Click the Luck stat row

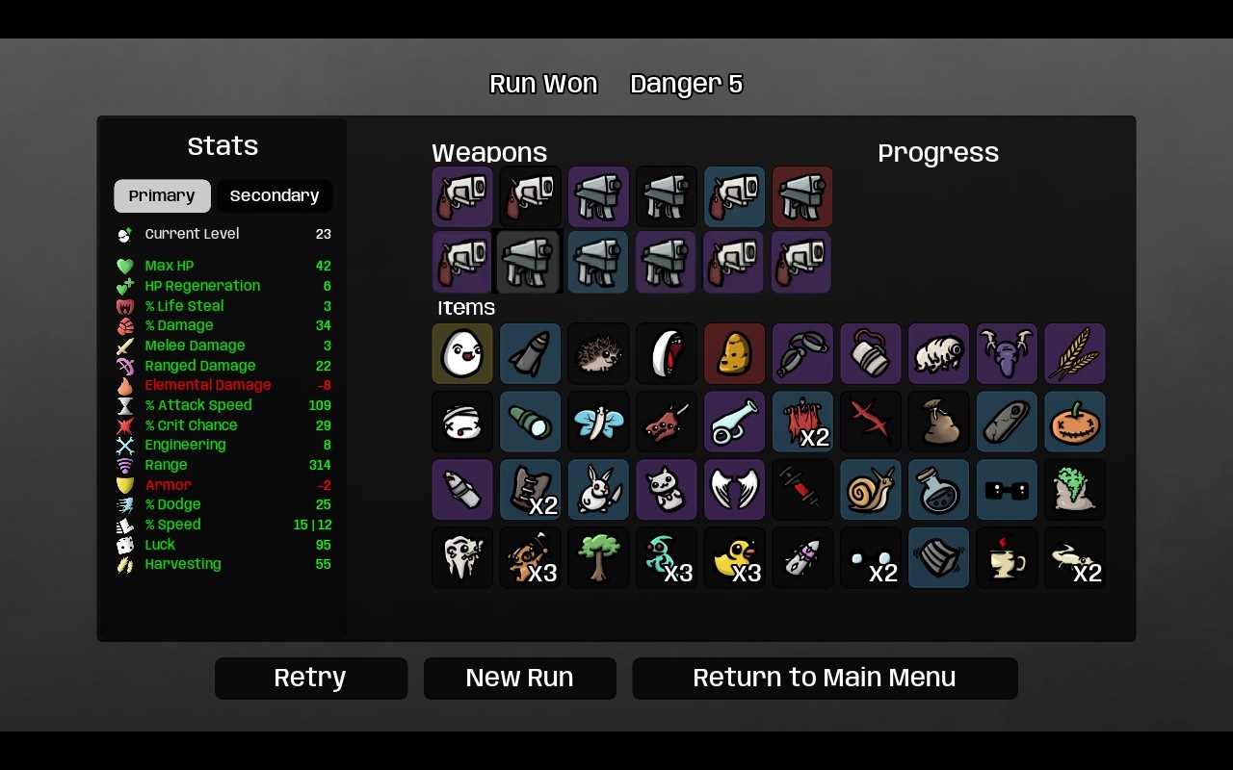coord(223,545)
